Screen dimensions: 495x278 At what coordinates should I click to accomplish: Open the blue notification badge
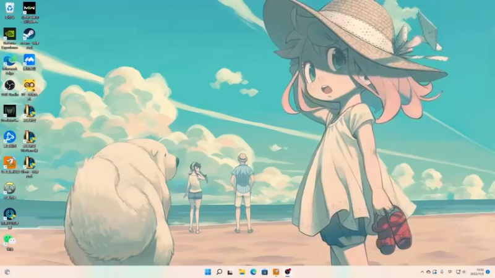(488, 272)
